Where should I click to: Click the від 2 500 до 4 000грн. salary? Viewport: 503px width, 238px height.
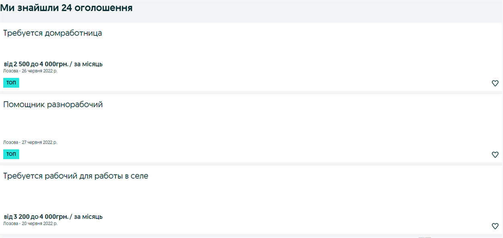point(36,64)
